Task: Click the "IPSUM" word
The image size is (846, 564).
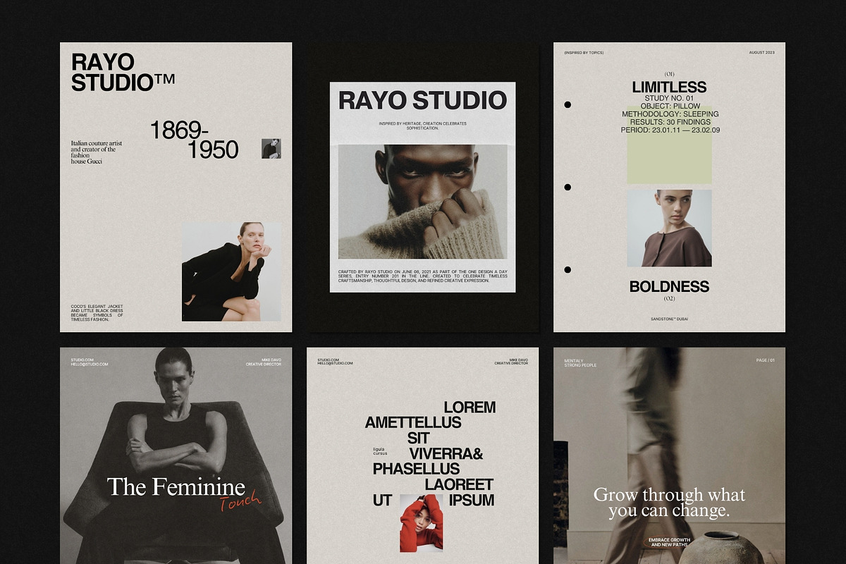Action: (472, 501)
